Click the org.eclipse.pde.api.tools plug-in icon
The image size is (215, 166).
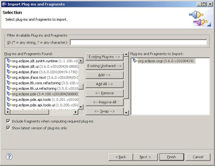coord(9,99)
